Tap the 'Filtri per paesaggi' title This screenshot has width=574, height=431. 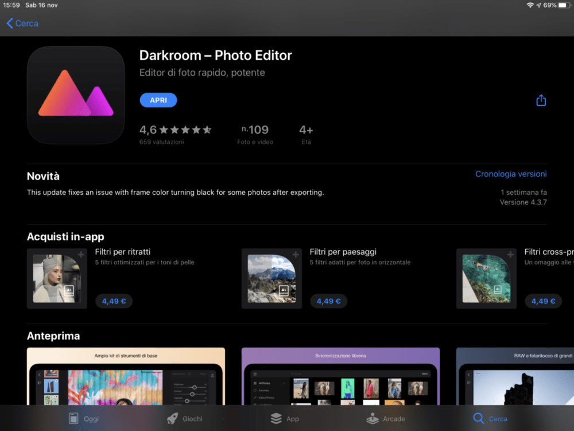[343, 252]
